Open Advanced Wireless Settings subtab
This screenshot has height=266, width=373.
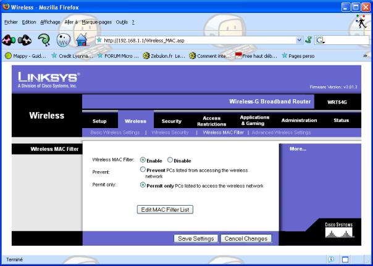click(281, 132)
